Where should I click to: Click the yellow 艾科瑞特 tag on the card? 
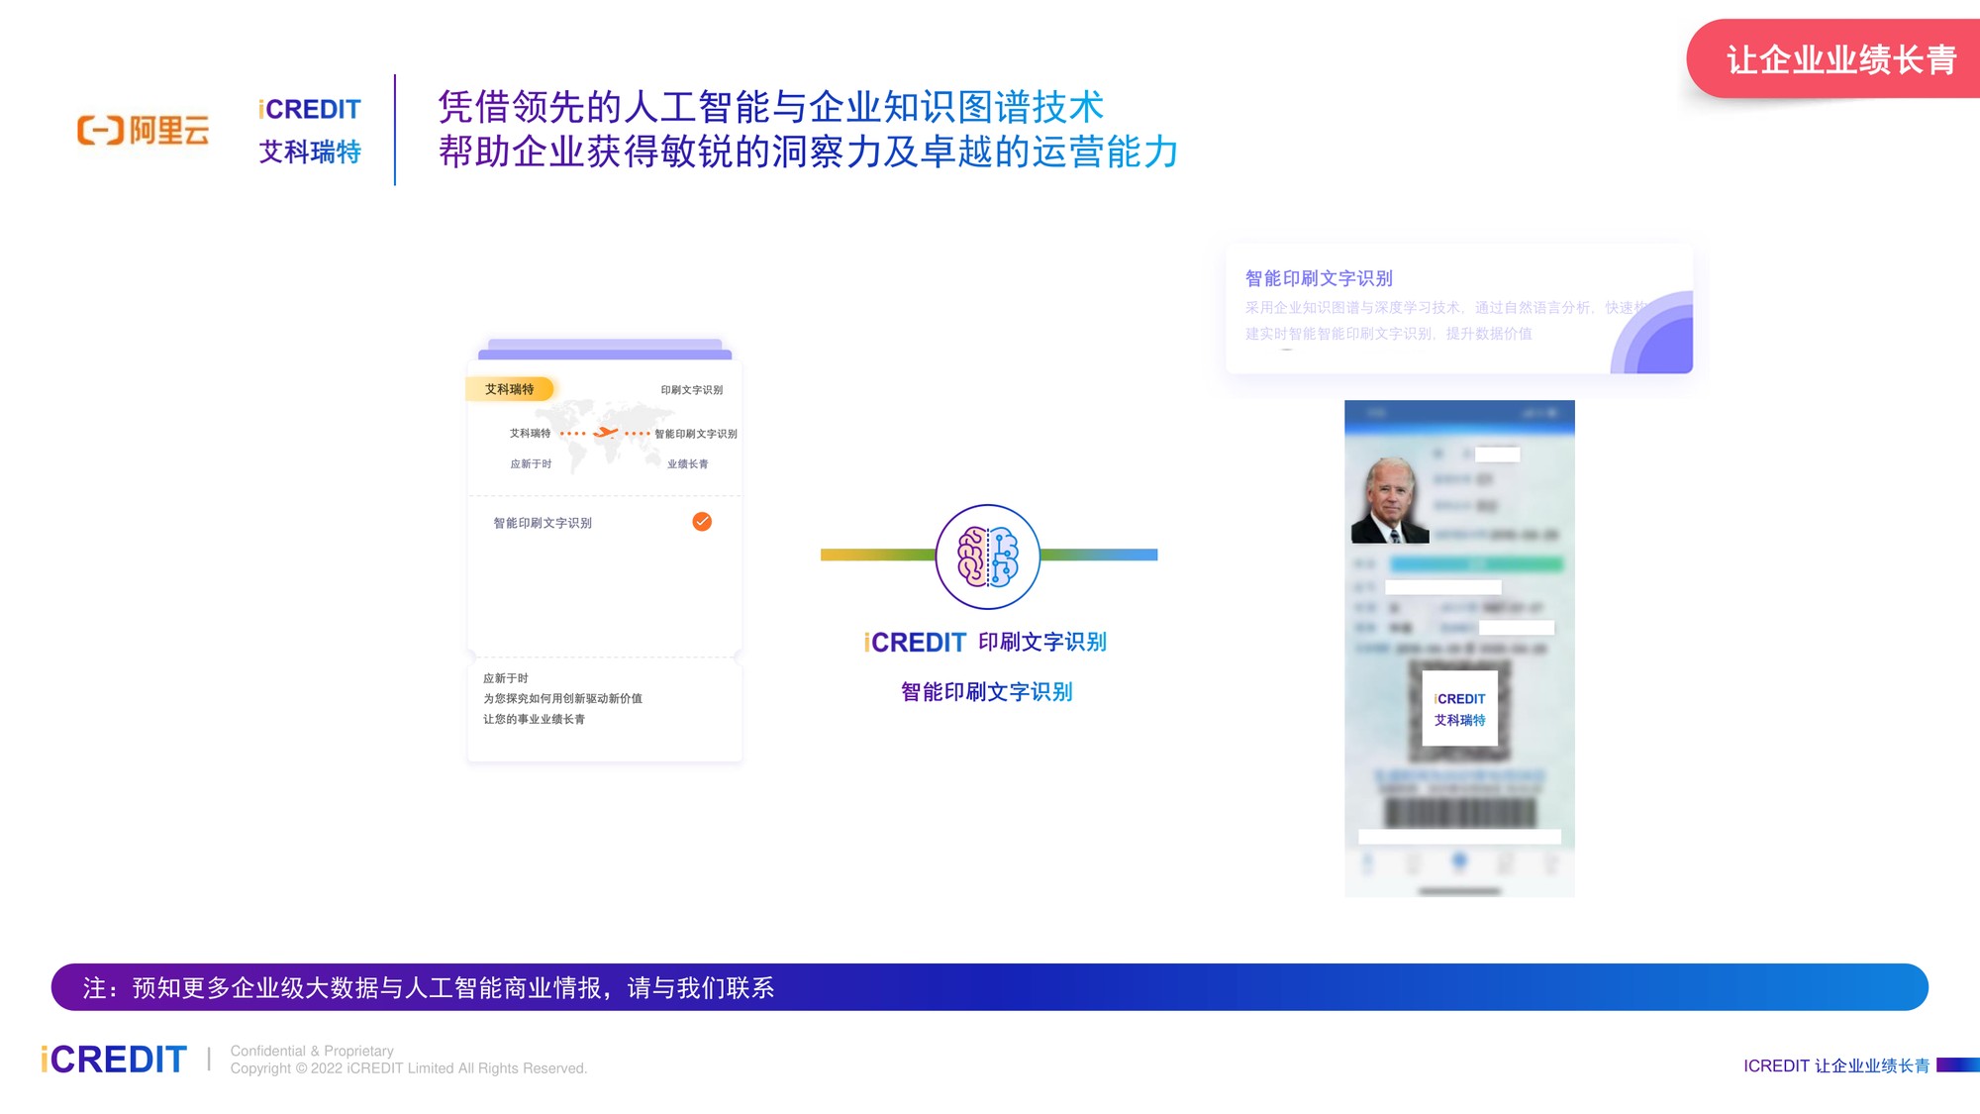[x=509, y=389]
